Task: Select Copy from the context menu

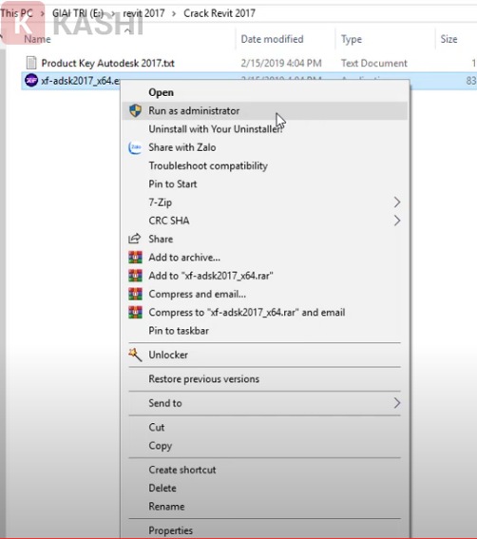Action: pos(161,446)
